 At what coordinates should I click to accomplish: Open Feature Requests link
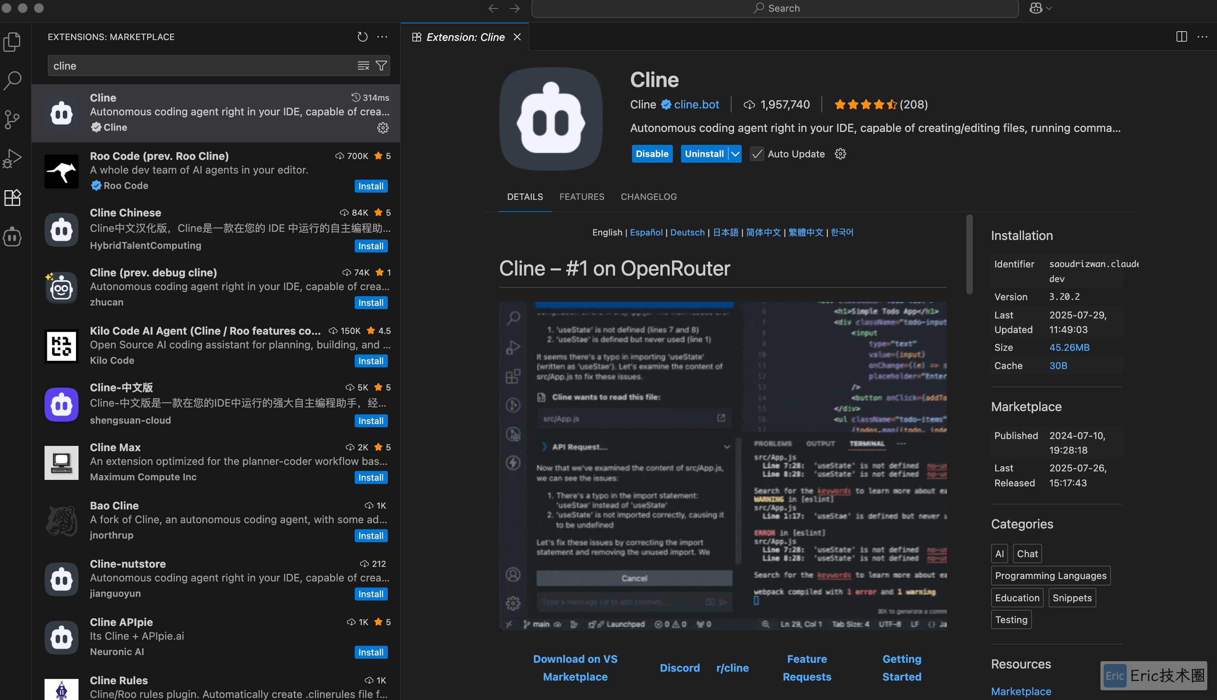[x=807, y=668]
